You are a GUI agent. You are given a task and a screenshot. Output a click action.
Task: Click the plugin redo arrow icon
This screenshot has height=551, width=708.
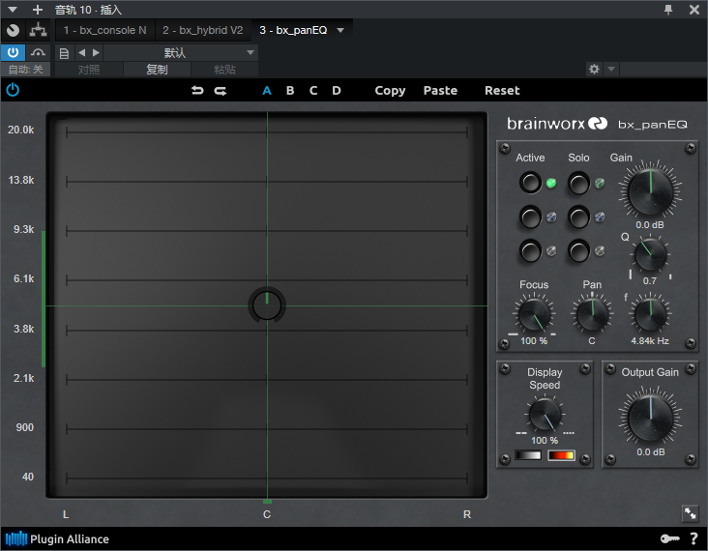click(221, 91)
